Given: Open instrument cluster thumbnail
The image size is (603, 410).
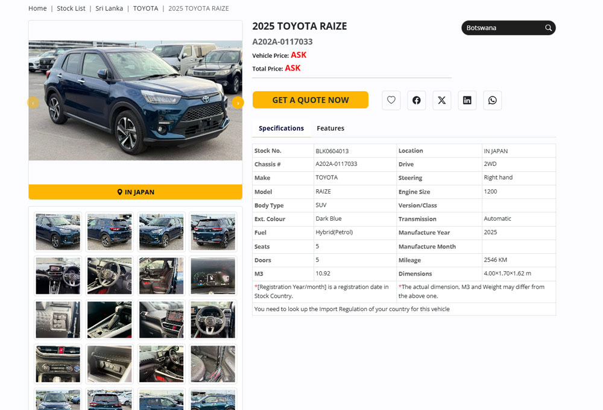Looking at the screenshot, I should [213, 276].
